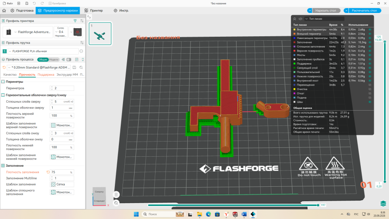The width and height of the screenshot is (389, 219).
Task: Reset Плотность заполнения with orange arrow
Action: coord(48,172)
